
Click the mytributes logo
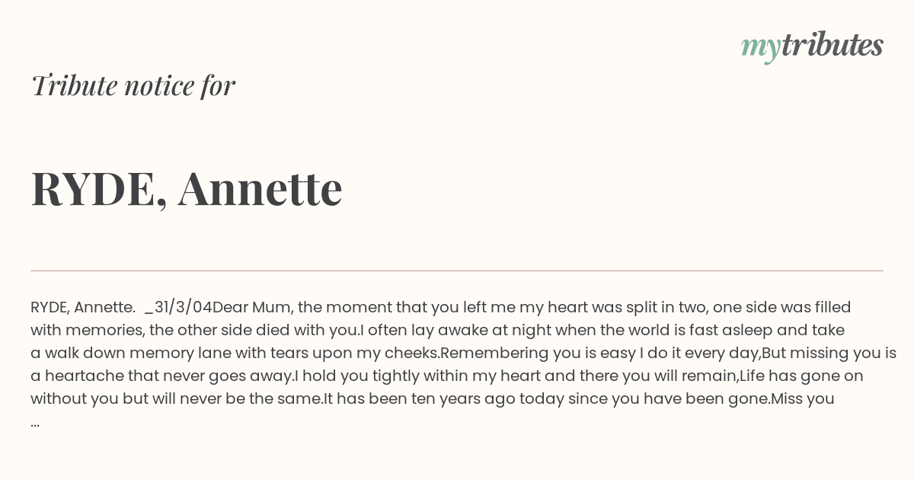coord(812,46)
